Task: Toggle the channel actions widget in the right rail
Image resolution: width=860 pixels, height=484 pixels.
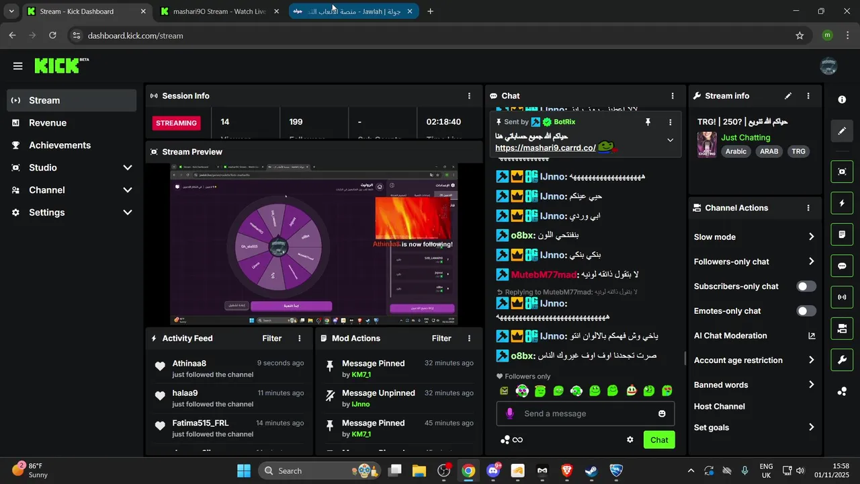Action: tap(842, 329)
